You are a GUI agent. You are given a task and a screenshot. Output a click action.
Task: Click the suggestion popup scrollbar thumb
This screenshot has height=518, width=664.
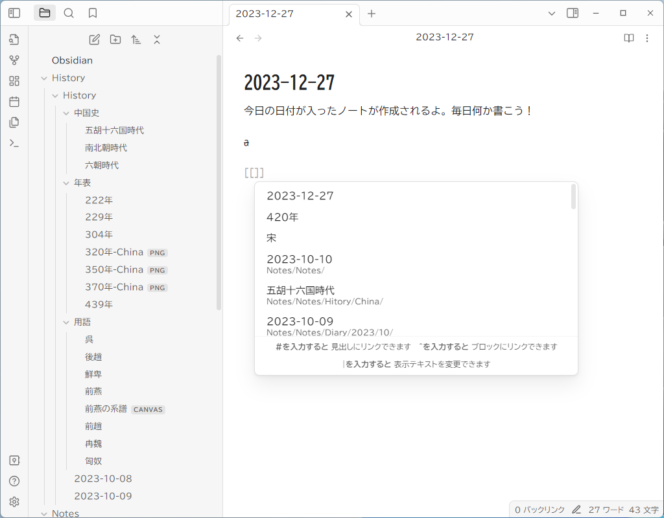click(x=573, y=197)
